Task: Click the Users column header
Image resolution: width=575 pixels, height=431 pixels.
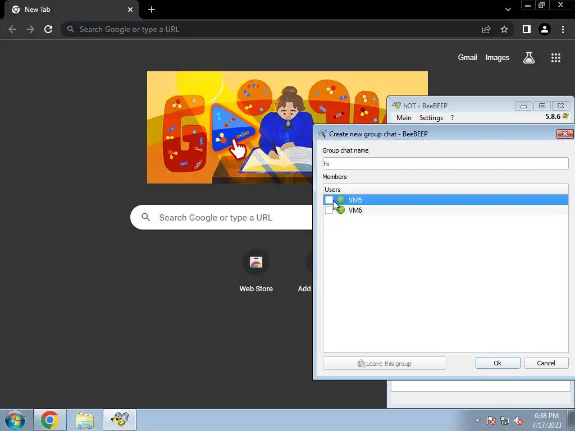Action: click(x=445, y=190)
